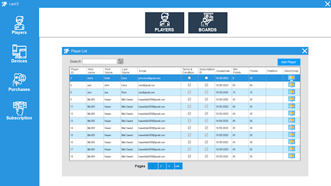The height and width of the screenshot is (186, 331).
Task: Send email to player ID 8
Action: 292,92
